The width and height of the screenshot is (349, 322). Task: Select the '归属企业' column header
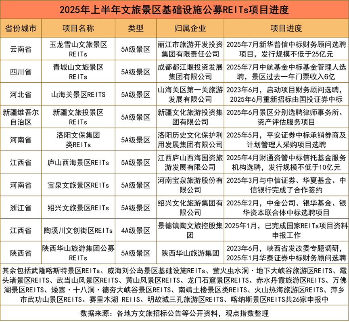(190, 29)
